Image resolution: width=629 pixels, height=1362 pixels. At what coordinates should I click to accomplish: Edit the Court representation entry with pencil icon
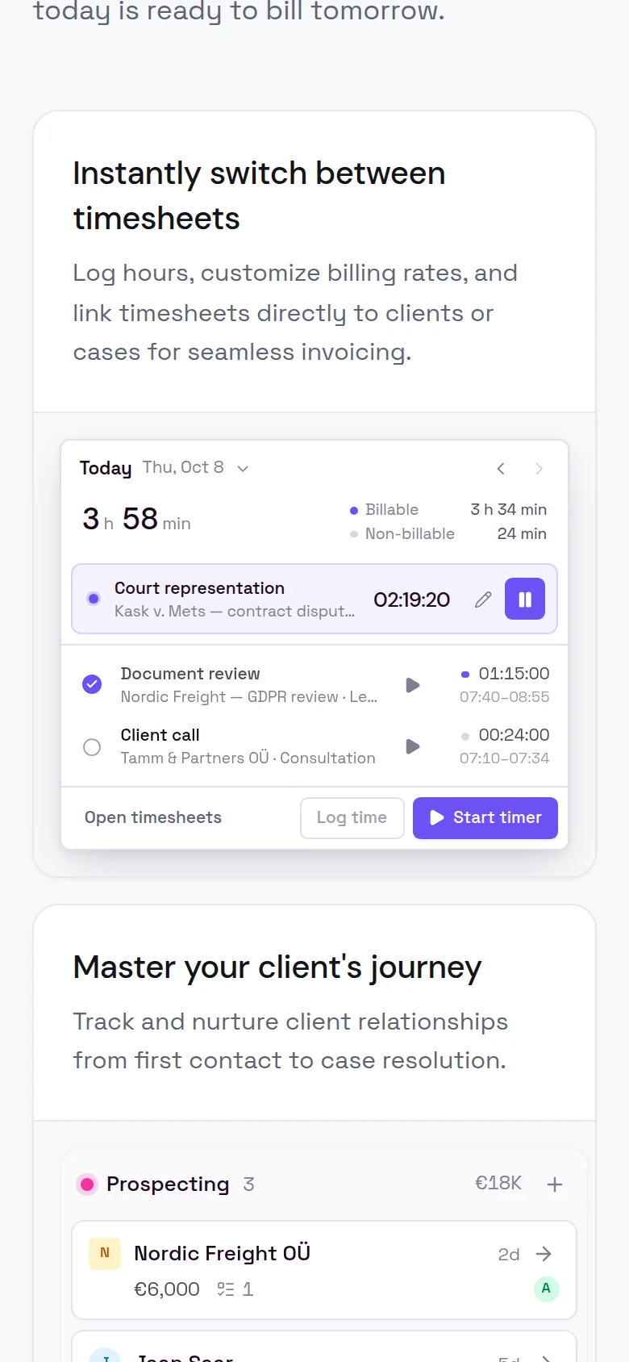[483, 600]
